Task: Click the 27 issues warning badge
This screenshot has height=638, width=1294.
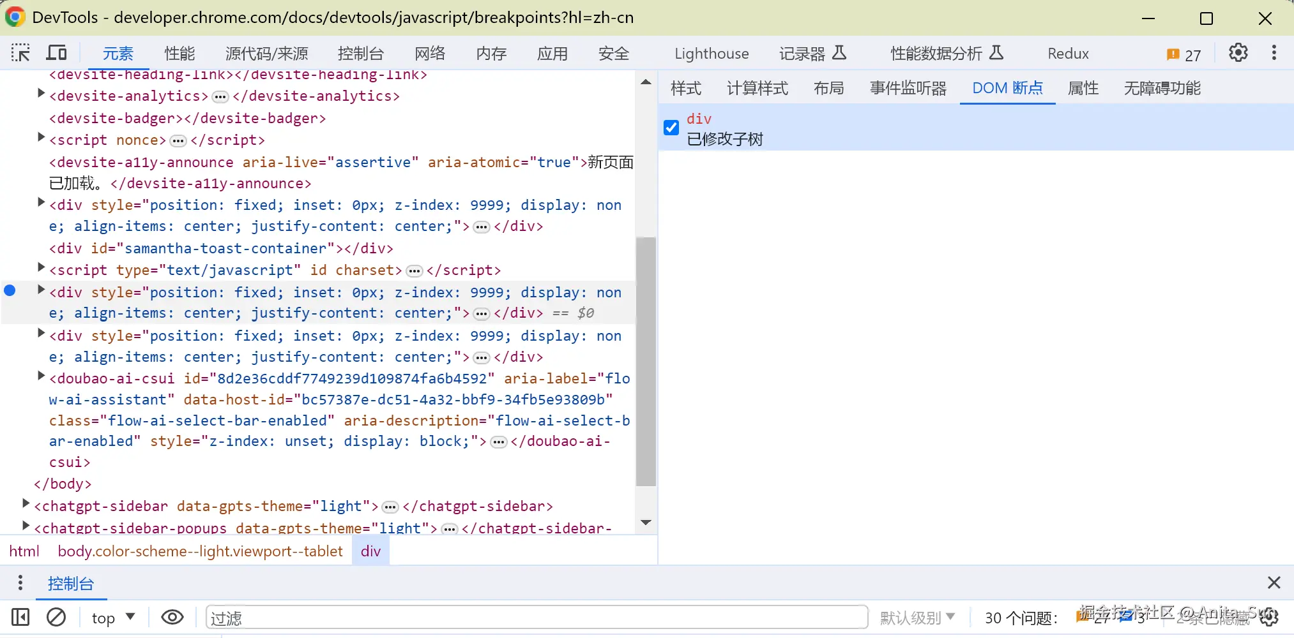Action: pos(1184,55)
